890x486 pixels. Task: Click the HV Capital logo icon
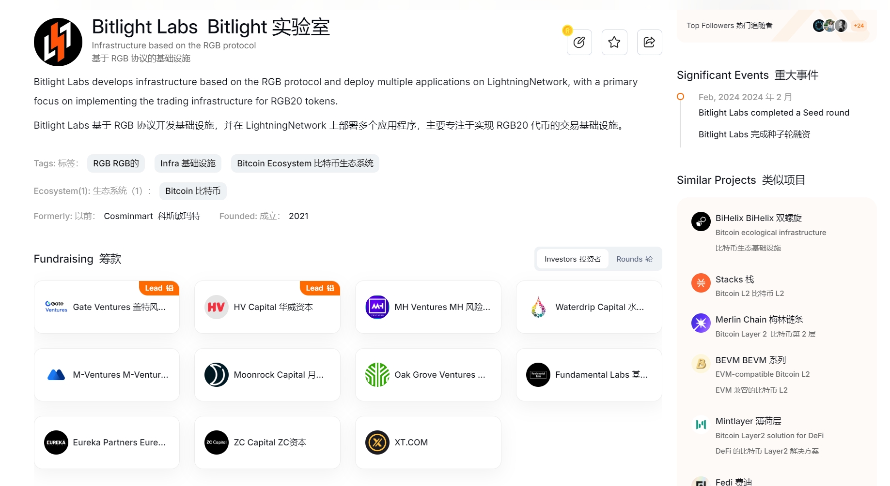217,307
